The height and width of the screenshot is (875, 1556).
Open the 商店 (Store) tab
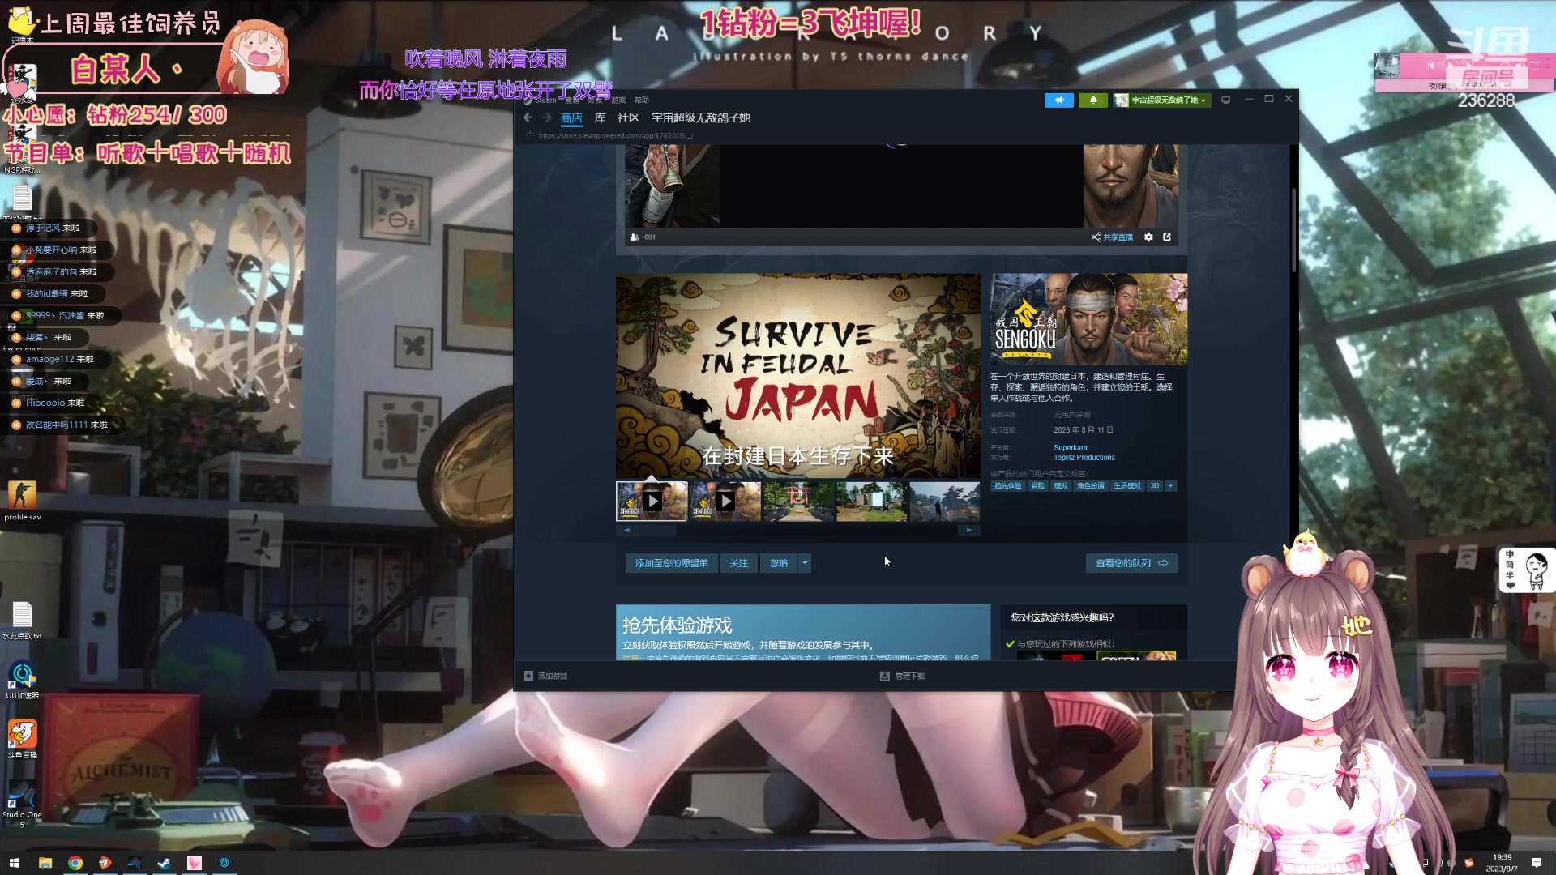click(x=571, y=118)
